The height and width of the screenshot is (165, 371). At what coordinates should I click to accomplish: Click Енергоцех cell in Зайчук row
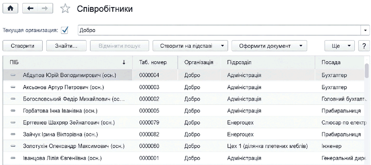(240, 135)
